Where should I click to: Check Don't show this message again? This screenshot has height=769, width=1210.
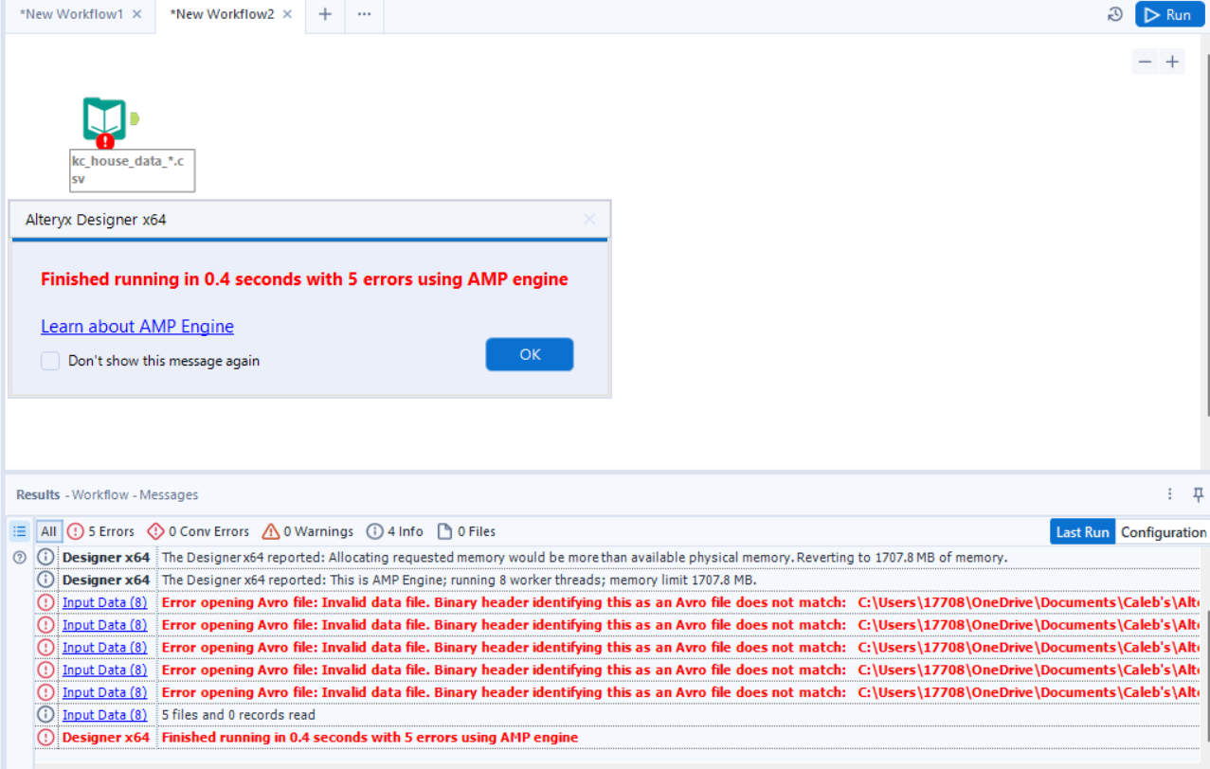tap(49, 361)
